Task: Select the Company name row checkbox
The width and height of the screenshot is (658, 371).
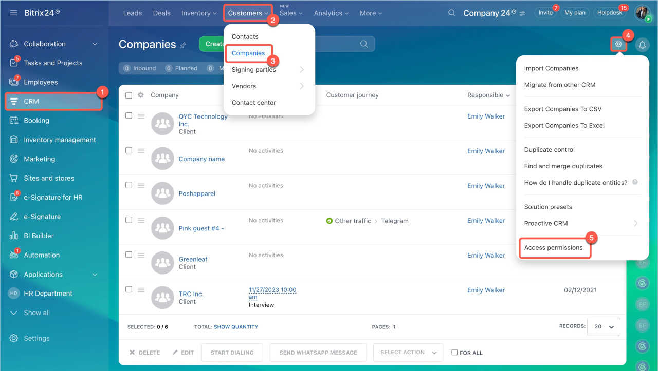Action: (x=129, y=150)
